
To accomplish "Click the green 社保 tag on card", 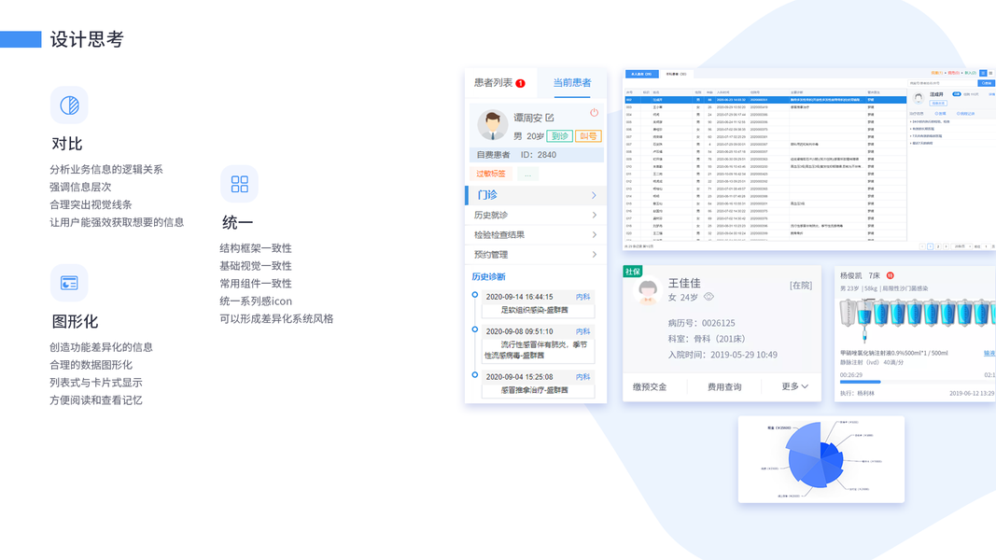I will click(633, 272).
